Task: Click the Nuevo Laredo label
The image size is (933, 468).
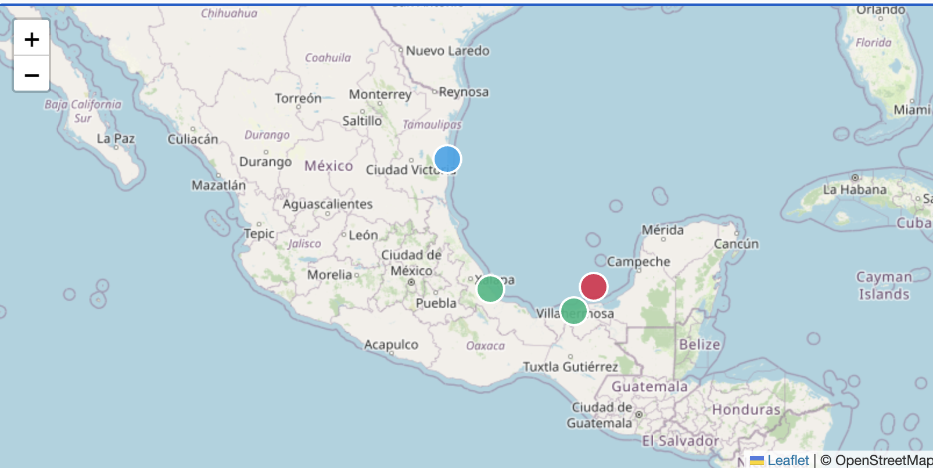Action: [447, 51]
